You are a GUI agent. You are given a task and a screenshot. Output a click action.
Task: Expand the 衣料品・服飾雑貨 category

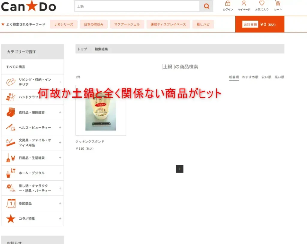pos(60,112)
